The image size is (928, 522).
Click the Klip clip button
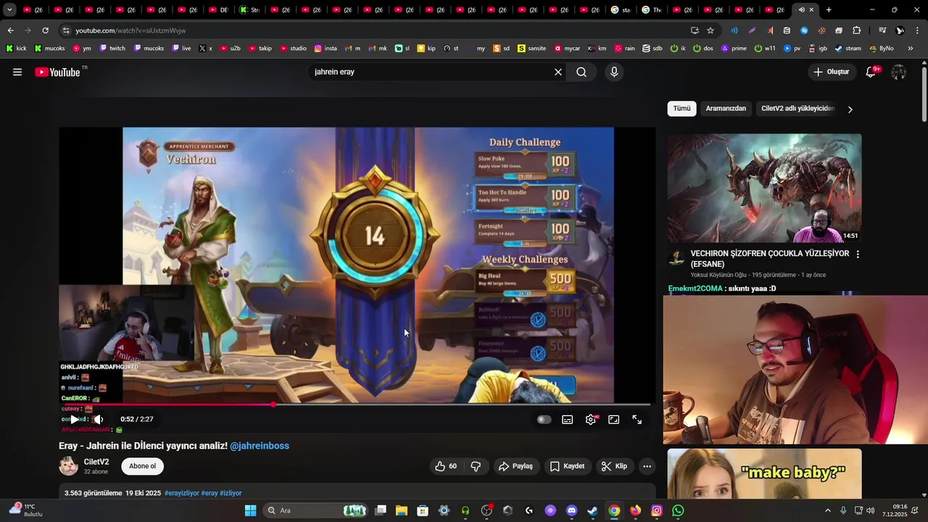(614, 466)
